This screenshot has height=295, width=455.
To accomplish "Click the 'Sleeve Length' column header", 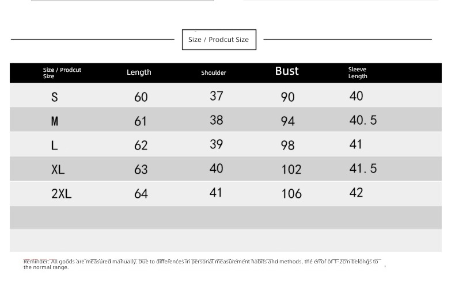I will tap(358, 72).
